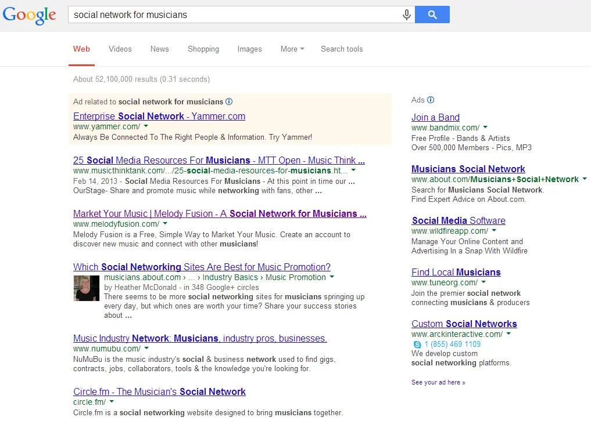Click the Skype phone icon in Arckinteractive ad

coord(417,344)
